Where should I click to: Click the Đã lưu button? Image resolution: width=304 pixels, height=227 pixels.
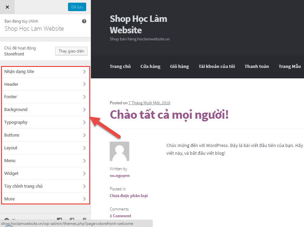click(x=77, y=7)
